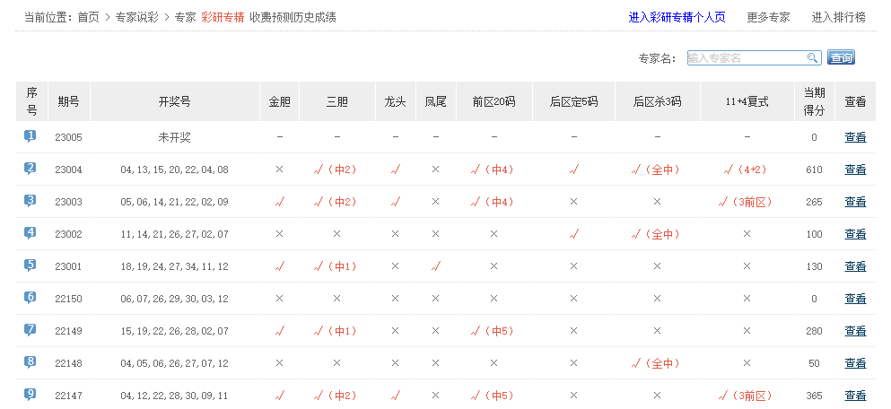Click the number 9 row badge icon
Image resolution: width=891 pixels, height=409 pixels.
(x=31, y=395)
